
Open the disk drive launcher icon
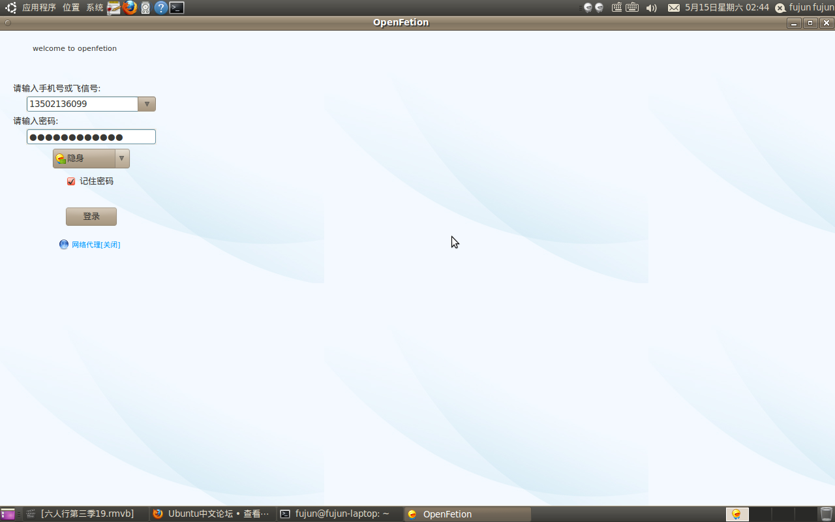coord(145,8)
